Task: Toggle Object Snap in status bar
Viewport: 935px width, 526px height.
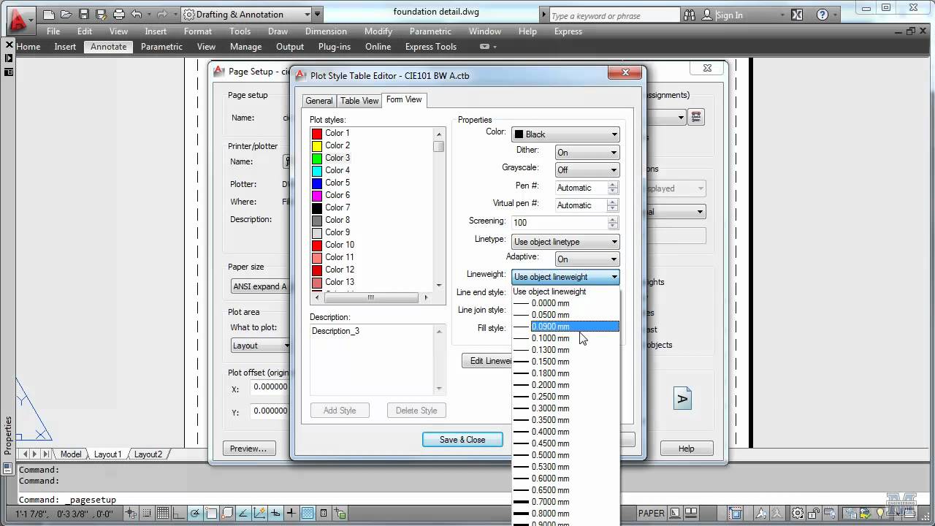Action: (x=211, y=513)
